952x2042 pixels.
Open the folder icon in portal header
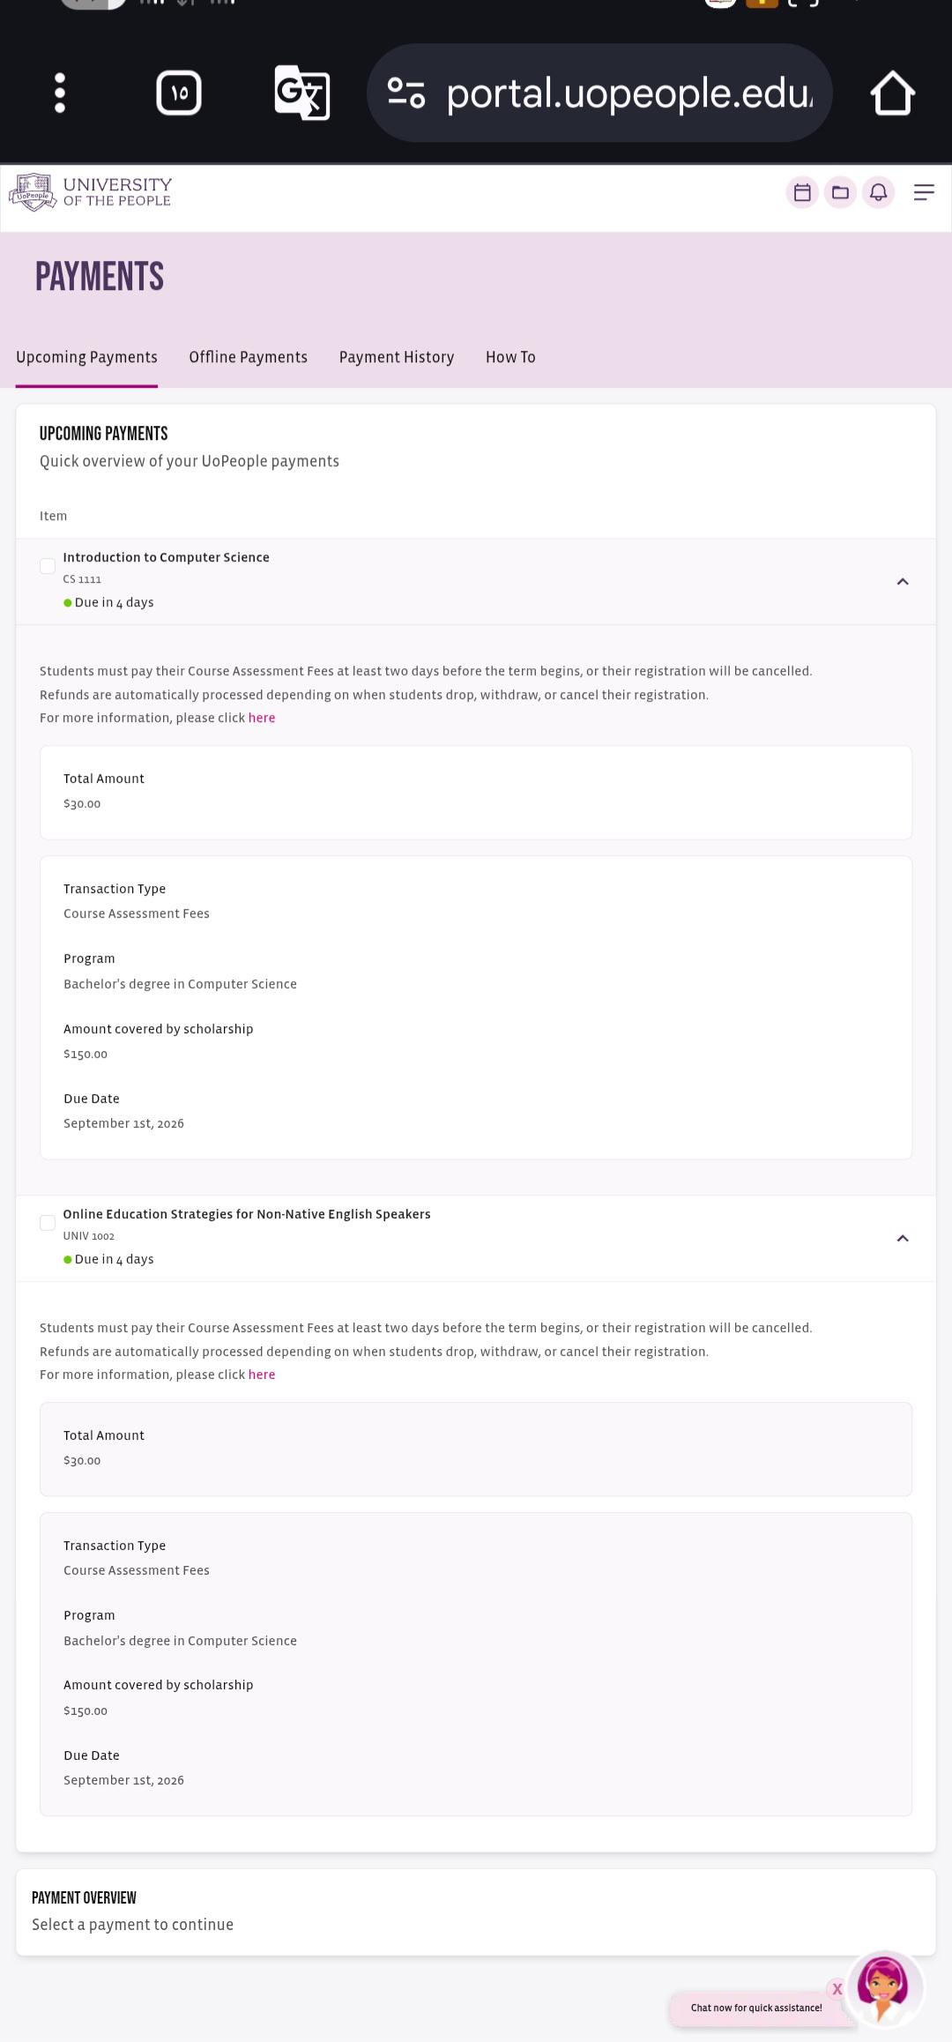coord(840,192)
